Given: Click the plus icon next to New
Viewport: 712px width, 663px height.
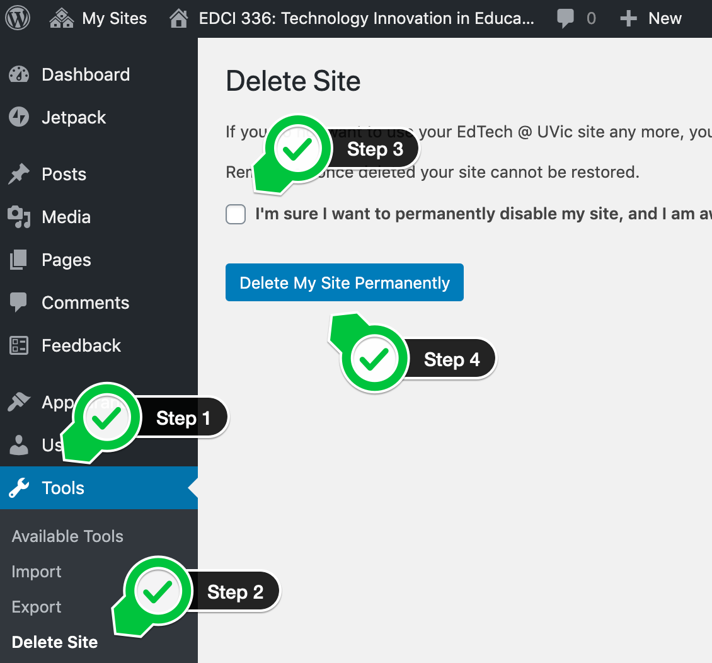Looking at the screenshot, I should tap(628, 19).
